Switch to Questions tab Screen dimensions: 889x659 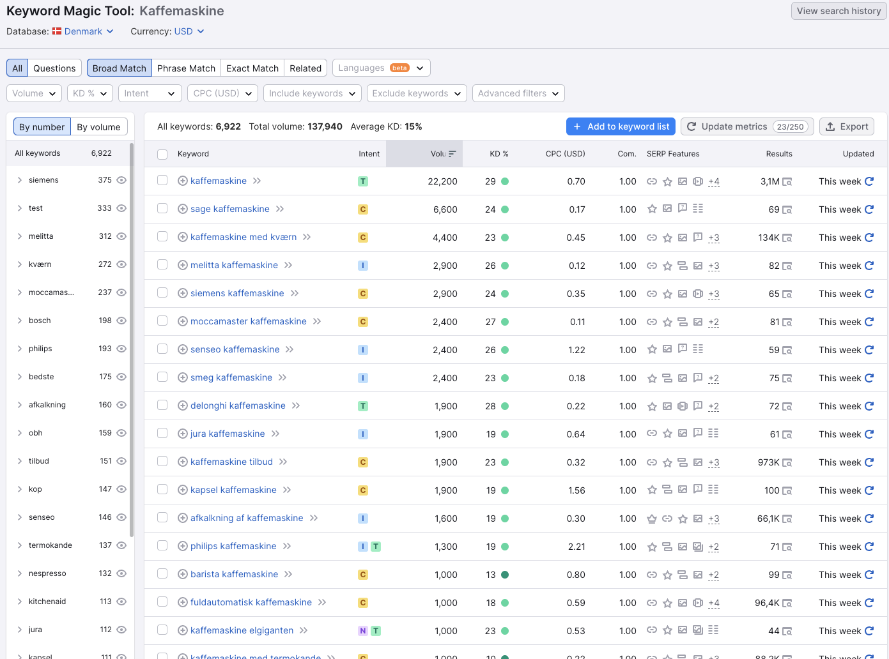[x=54, y=68]
